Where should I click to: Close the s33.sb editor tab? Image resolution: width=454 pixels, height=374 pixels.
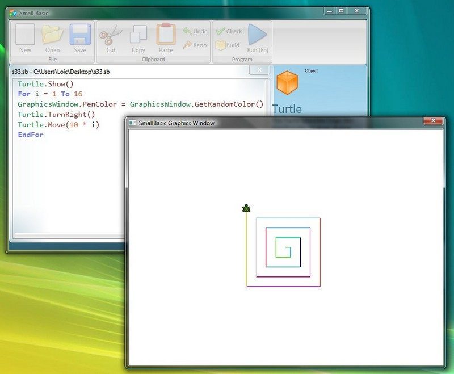259,70
